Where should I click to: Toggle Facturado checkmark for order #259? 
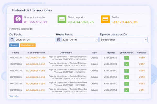tap(127, 58)
